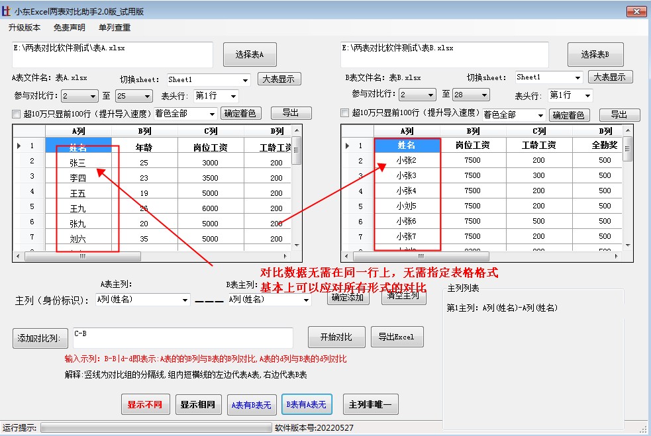Toggle table A 超10万只显前100行 checkbox
The height and width of the screenshot is (436, 651).
(x=16, y=114)
